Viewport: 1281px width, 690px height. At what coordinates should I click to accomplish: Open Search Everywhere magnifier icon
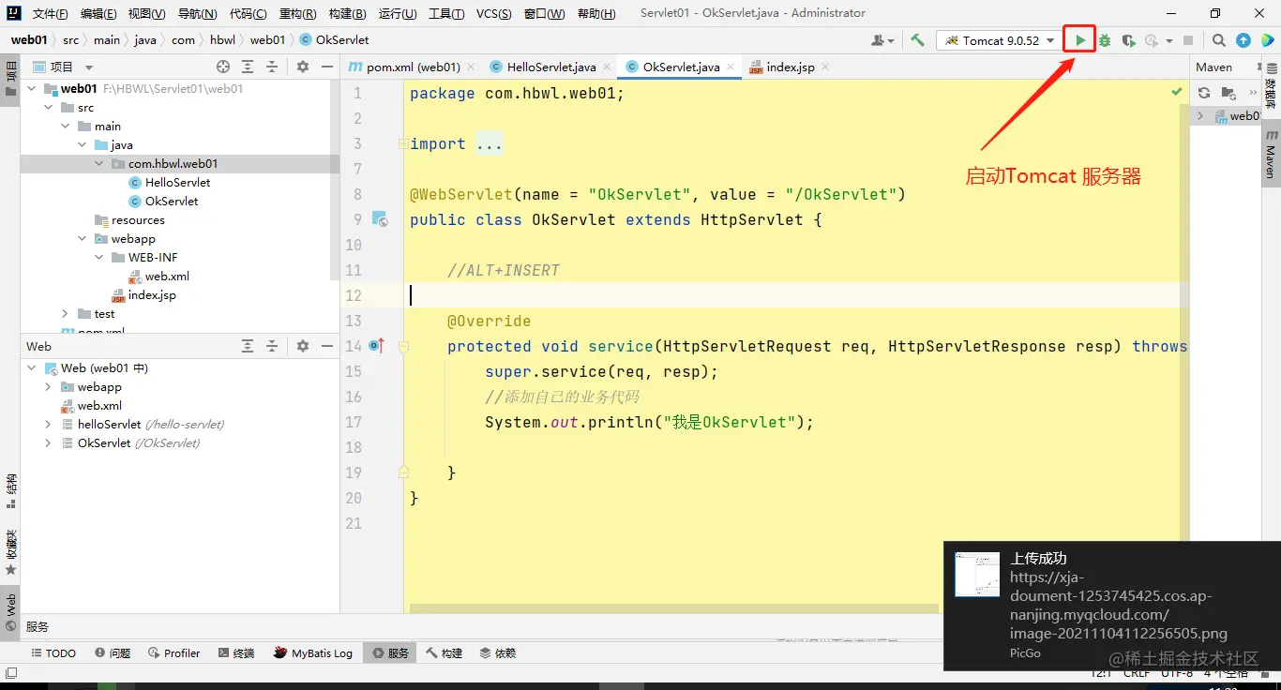point(1218,40)
